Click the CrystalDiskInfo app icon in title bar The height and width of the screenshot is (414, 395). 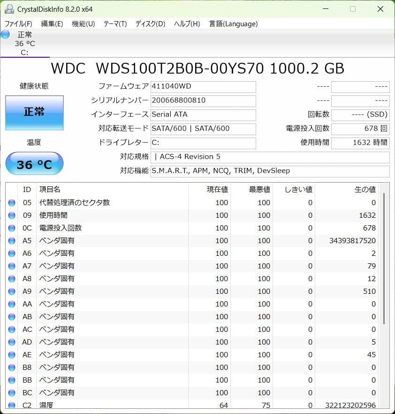click(x=9, y=9)
